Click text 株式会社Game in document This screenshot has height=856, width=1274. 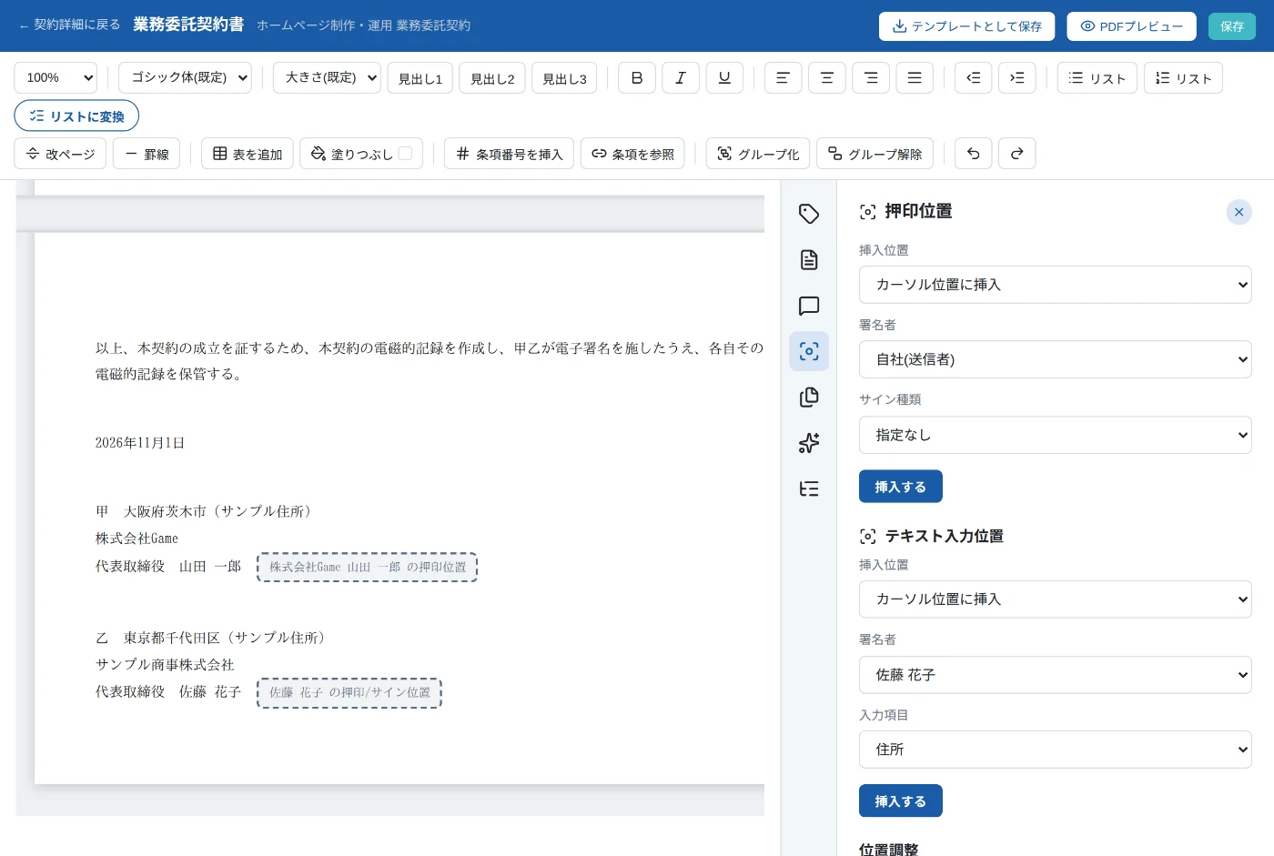coord(136,539)
